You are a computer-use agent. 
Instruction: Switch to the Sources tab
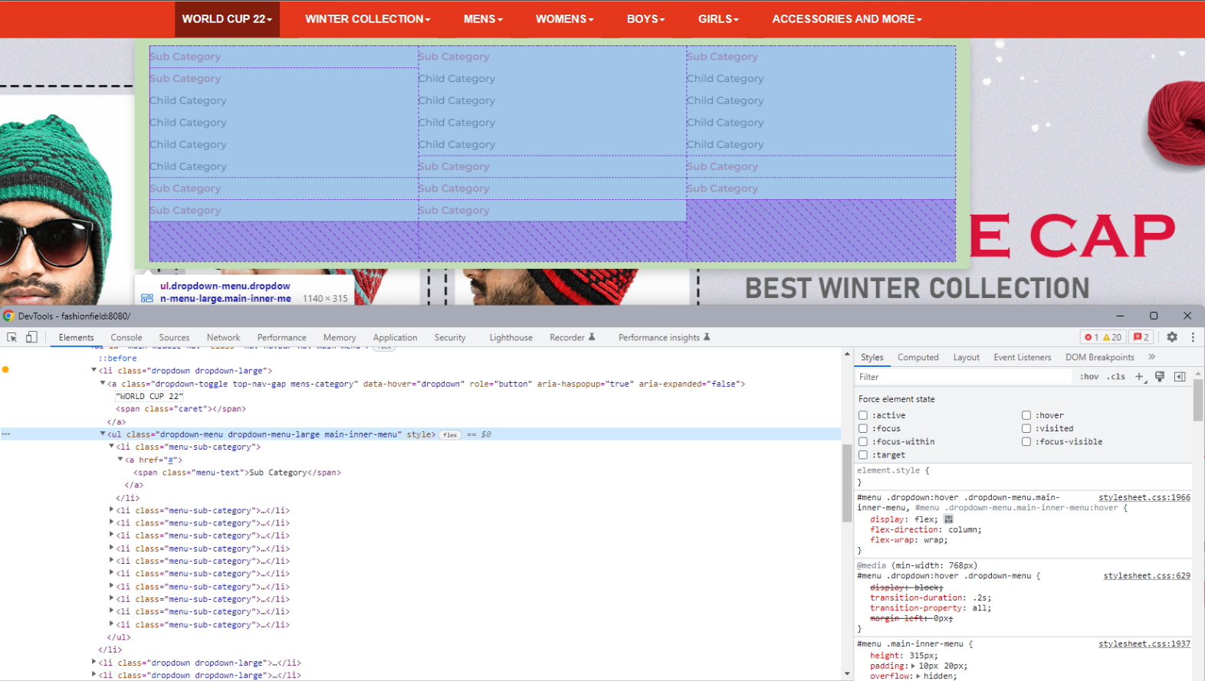point(174,337)
